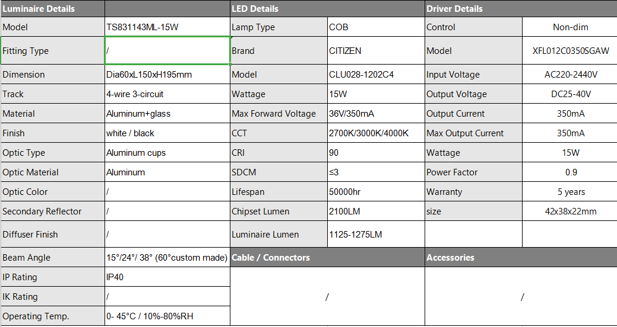Select the Luminaire Lumen cell 1125-1275LM
The width and height of the screenshot is (617, 327).
click(376, 235)
